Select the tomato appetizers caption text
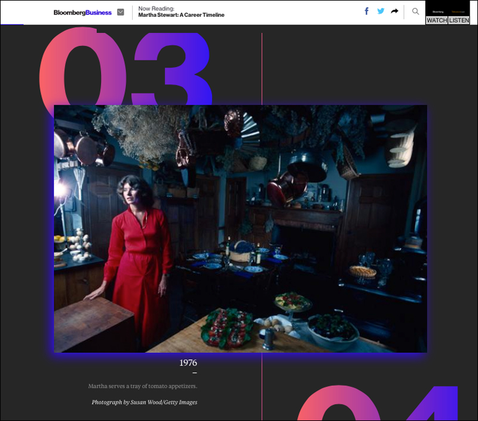The width and height of the screenshot is (478, 421). click(142, 386)
